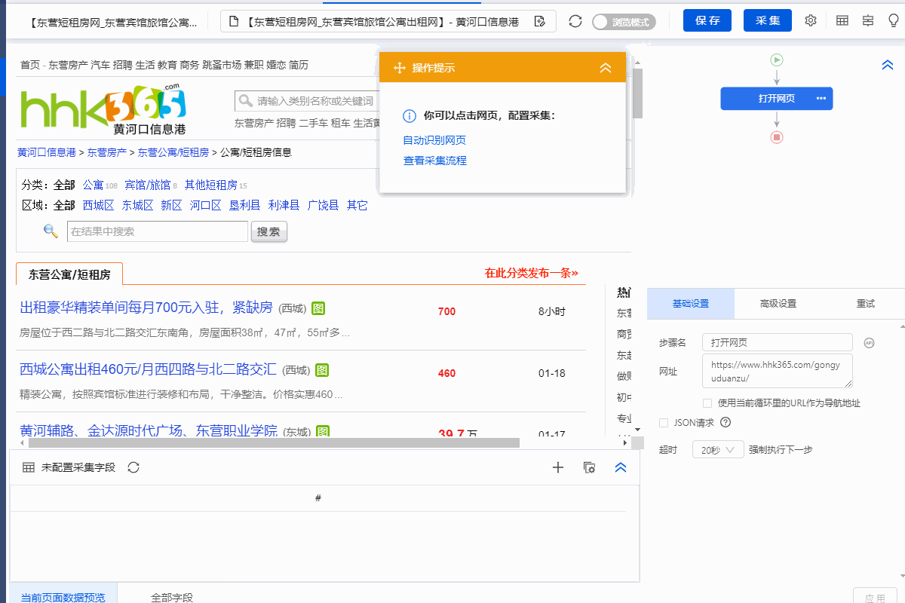Open the 超时 20秒 dropdown
This screenshot has height=603, width=905.
[717, 450]
